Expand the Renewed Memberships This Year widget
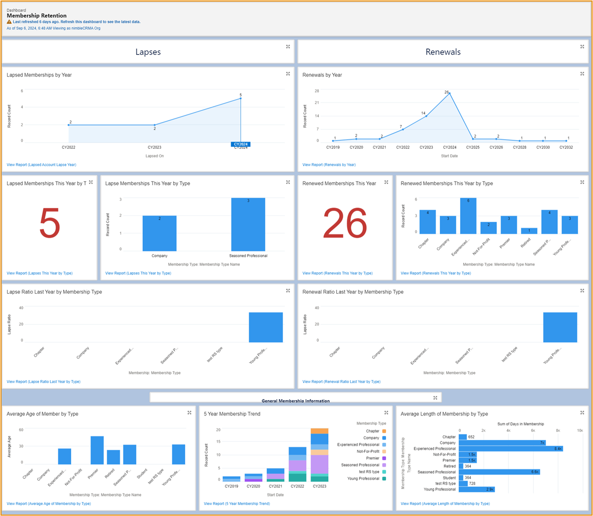The image size is (593, 516). click(x=386, y=183)
